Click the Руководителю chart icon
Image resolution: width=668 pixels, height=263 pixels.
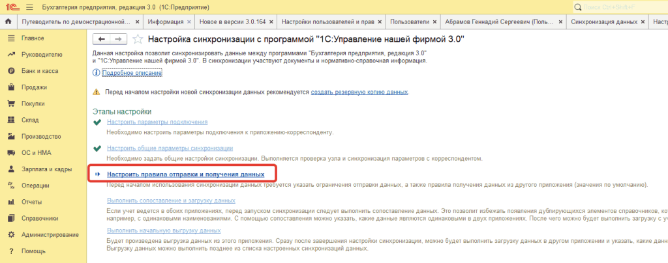pos(12,55)
